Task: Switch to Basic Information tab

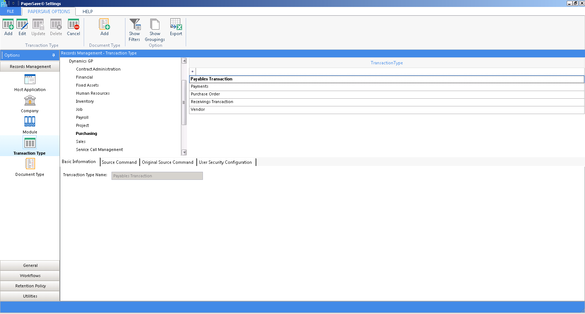Action: pos(79,162)
